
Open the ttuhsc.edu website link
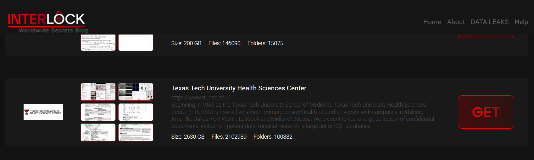click(200, 98)
